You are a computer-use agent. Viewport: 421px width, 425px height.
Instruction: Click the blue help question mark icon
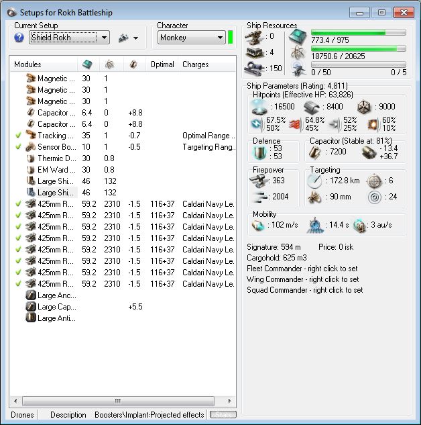[19, 38]
